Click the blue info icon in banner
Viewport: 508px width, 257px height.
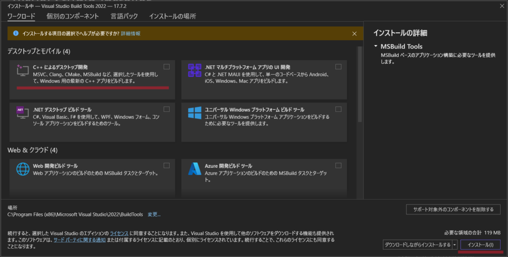tap(15, 33)
